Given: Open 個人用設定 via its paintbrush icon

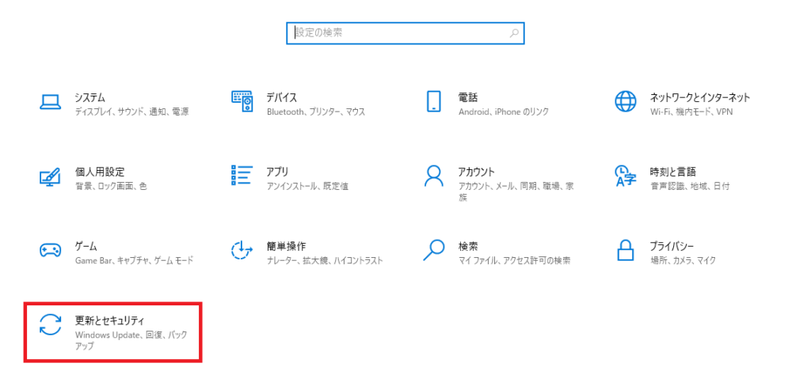Looking at the screenshot, I should (50, 176).
